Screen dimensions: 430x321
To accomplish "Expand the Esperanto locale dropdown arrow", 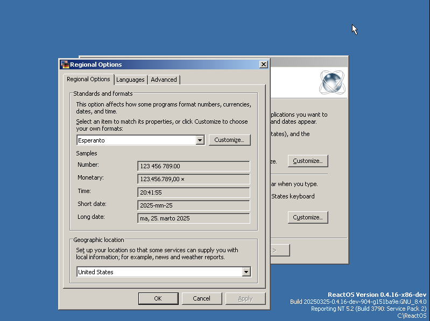I will pyautogui.click(x=200, y=140).
